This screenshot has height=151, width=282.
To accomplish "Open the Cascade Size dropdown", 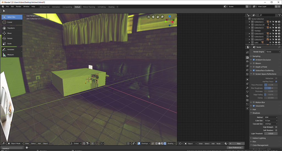I will pos(271,124).
